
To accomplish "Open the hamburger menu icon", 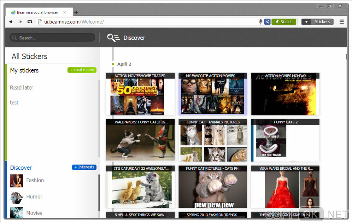I will point(341,22).
